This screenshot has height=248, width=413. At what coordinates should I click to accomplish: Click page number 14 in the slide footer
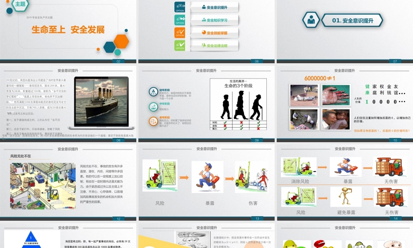[396, 219]
